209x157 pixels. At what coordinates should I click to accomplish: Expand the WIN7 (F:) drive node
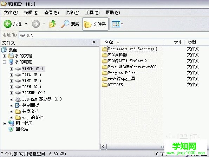click(11, 81)
